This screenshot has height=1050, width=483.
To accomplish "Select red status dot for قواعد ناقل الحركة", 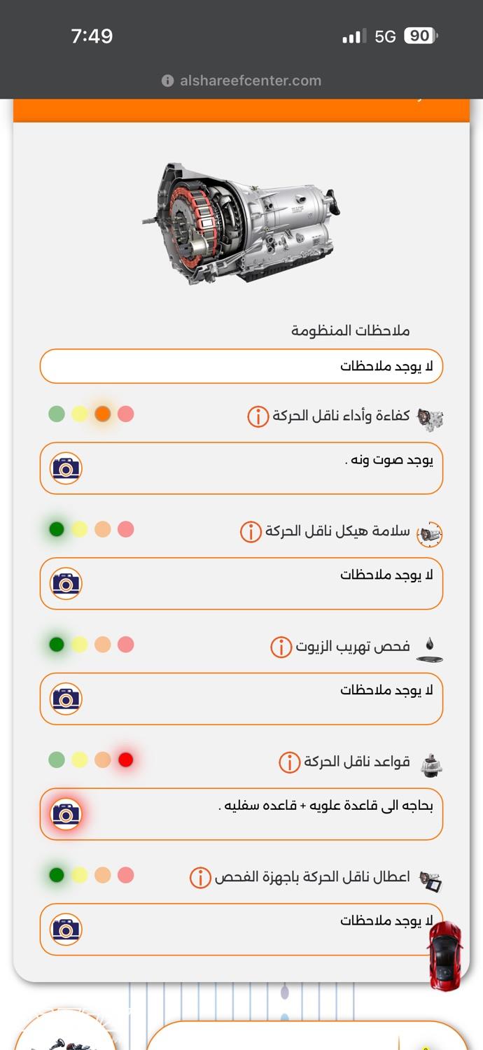I will [126, 759].
